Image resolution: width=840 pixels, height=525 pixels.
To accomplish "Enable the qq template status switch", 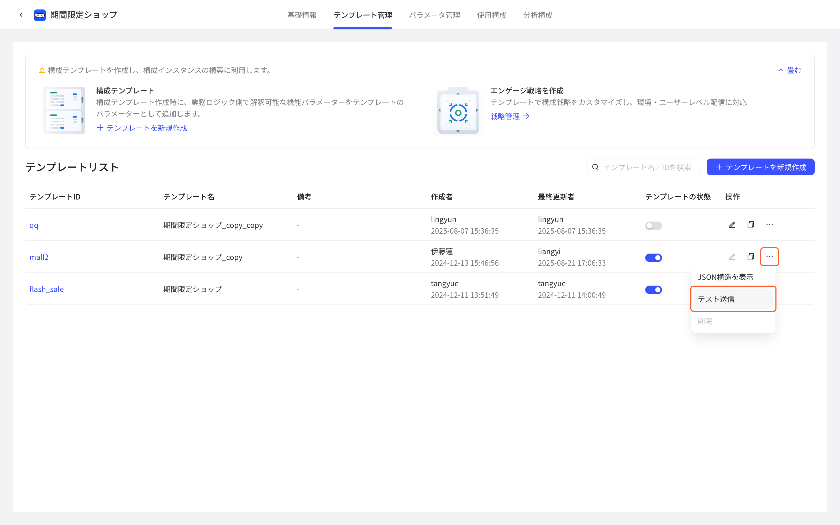I will [x=653, y=226].
